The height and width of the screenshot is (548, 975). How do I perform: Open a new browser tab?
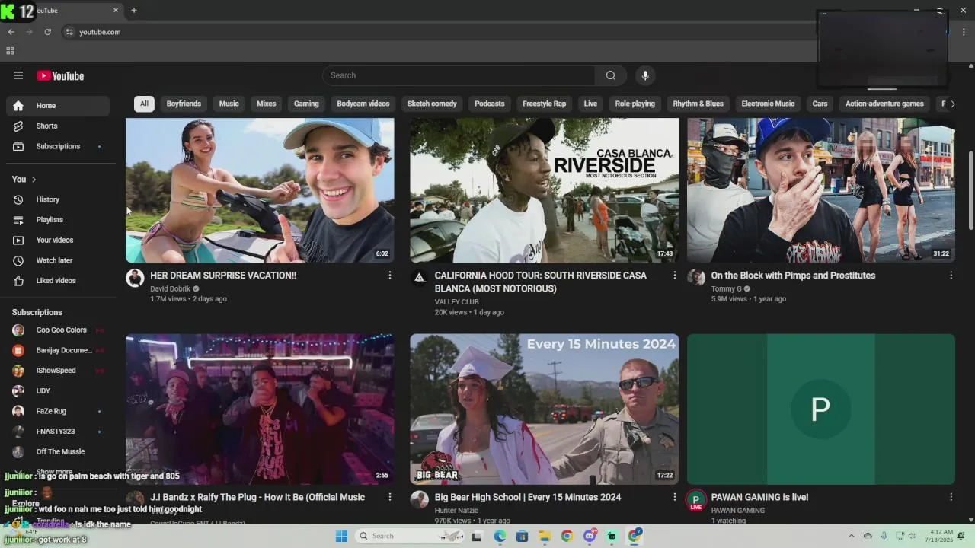[134, 11]
